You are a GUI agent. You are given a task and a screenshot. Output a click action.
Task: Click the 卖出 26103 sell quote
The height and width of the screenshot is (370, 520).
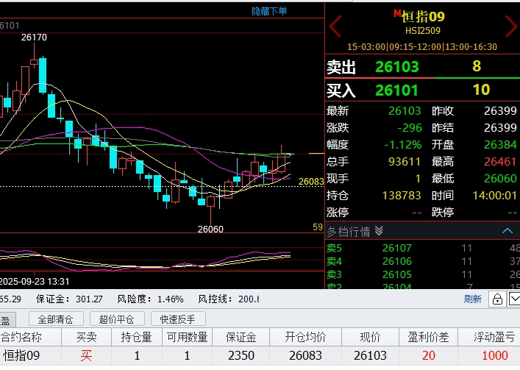pyautogui.click(x=422, y=67)
